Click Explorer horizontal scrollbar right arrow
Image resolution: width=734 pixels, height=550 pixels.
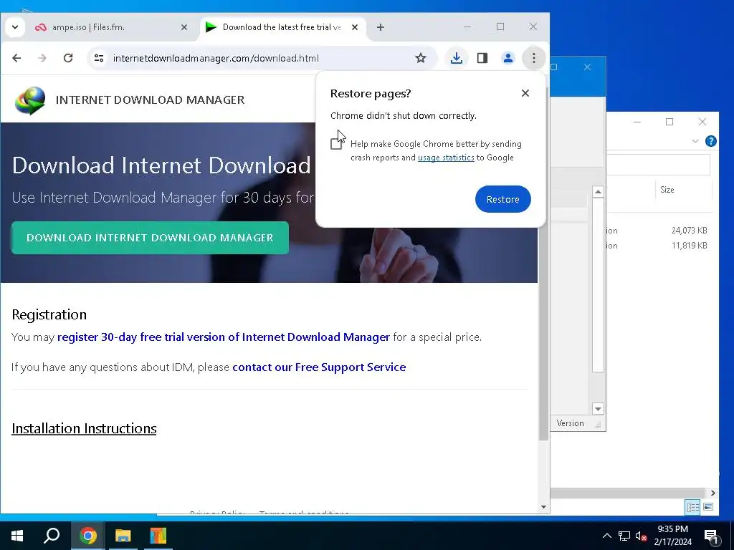pos(713,493)
